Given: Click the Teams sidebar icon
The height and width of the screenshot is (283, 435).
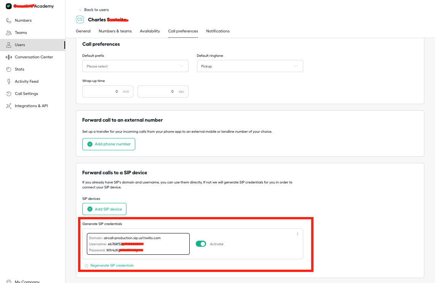Looking at the screenshot, I should tap(9, 33).
